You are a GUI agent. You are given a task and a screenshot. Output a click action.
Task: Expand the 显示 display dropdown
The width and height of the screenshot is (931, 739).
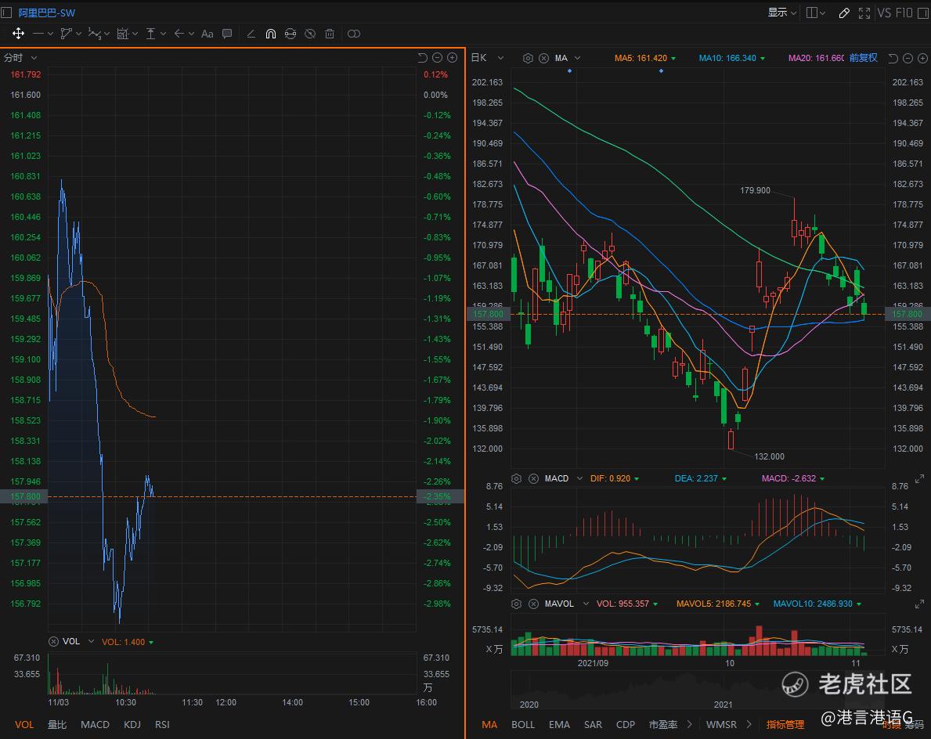(781, 13)
